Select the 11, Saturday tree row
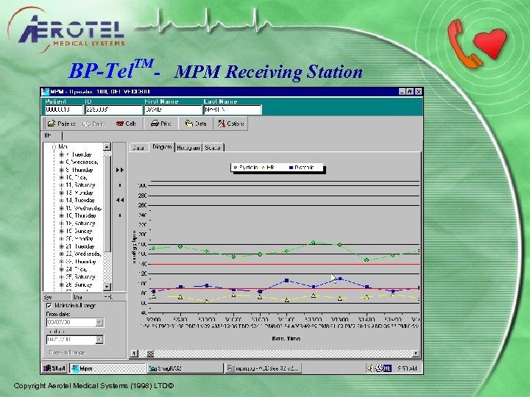 point(80,185)
